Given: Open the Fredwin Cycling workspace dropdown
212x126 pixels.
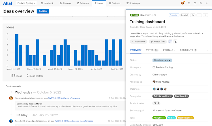Looking at the screenshot, I should pyautogui.click(x=26, y=3).
